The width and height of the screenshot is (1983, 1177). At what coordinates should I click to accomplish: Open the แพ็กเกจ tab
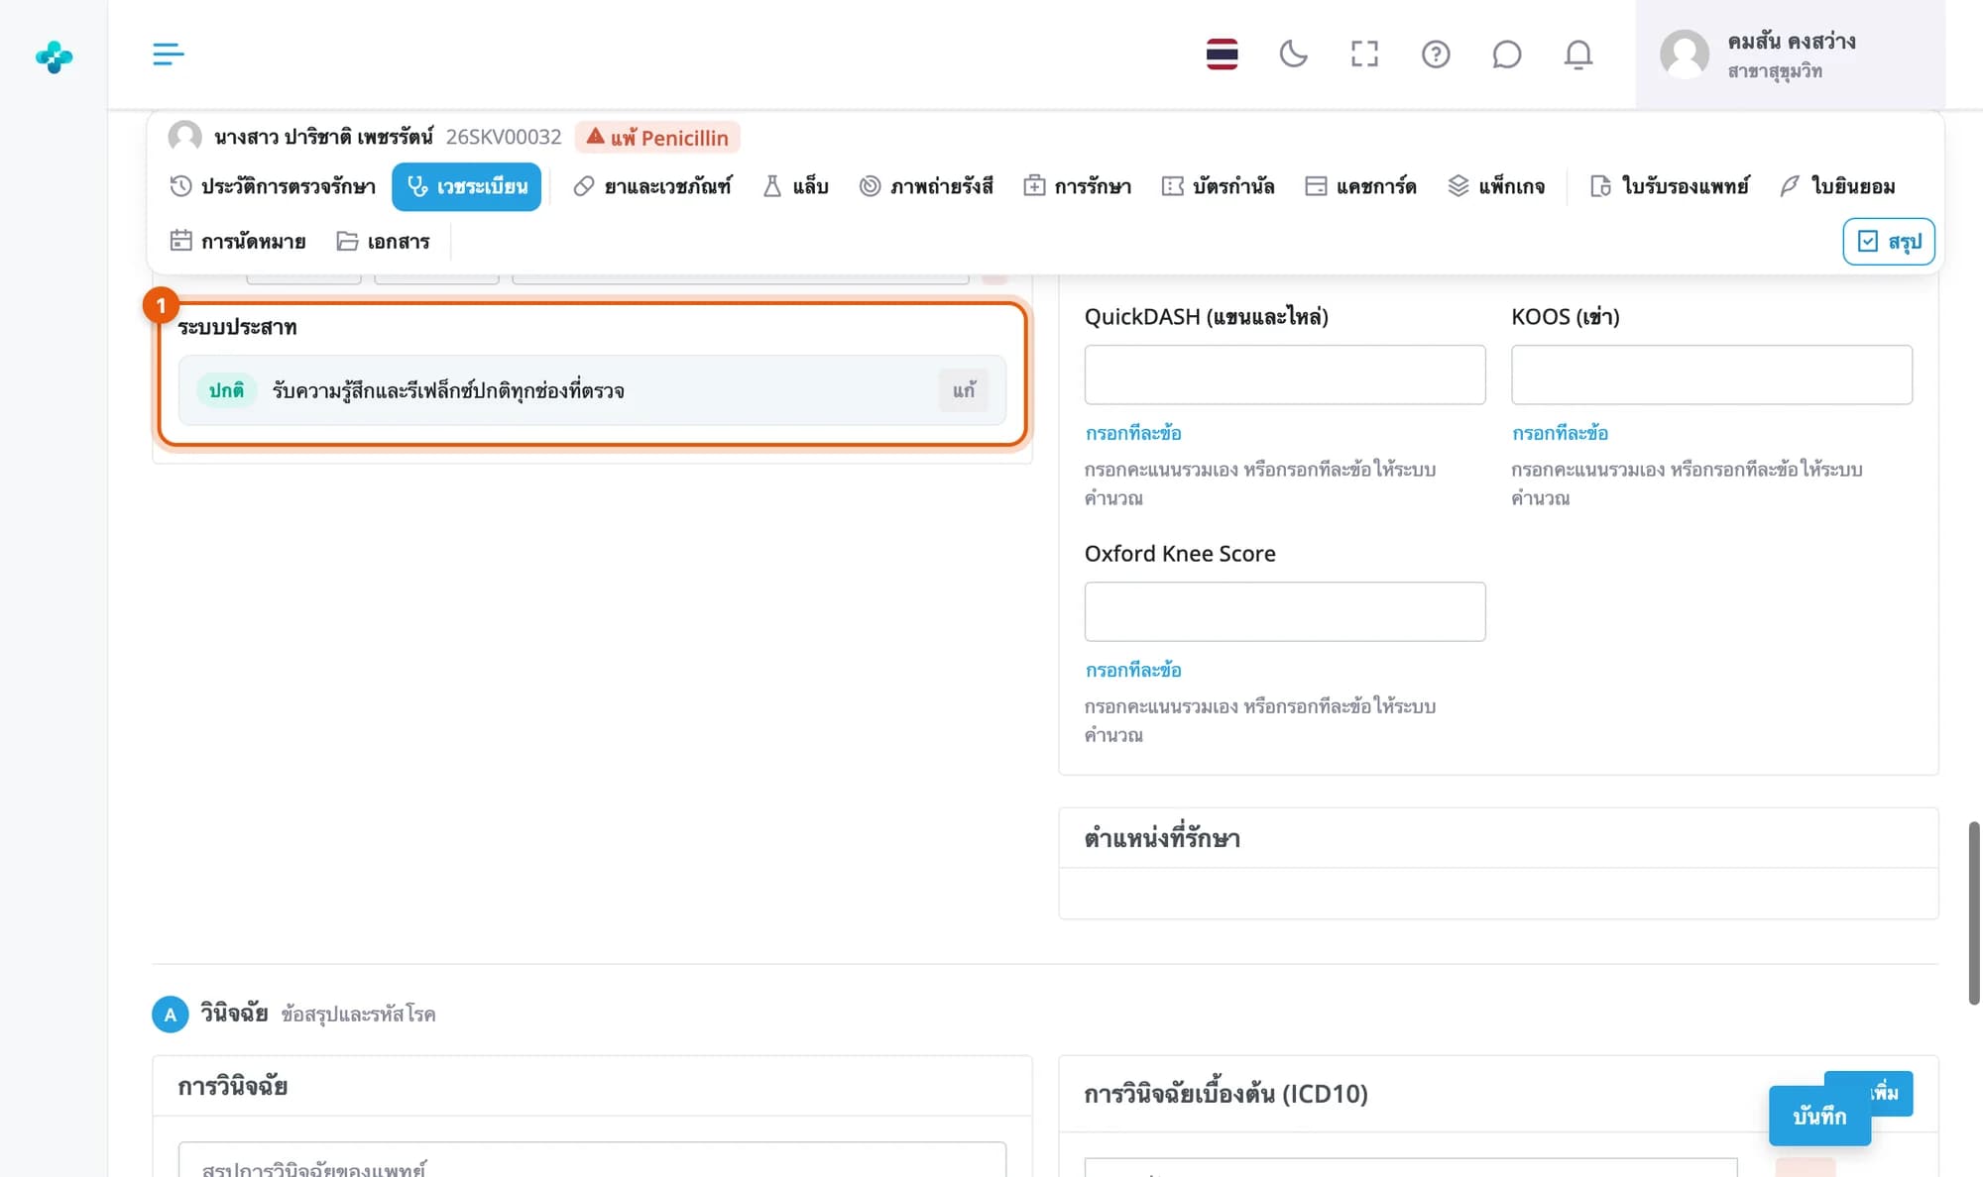1496,186
